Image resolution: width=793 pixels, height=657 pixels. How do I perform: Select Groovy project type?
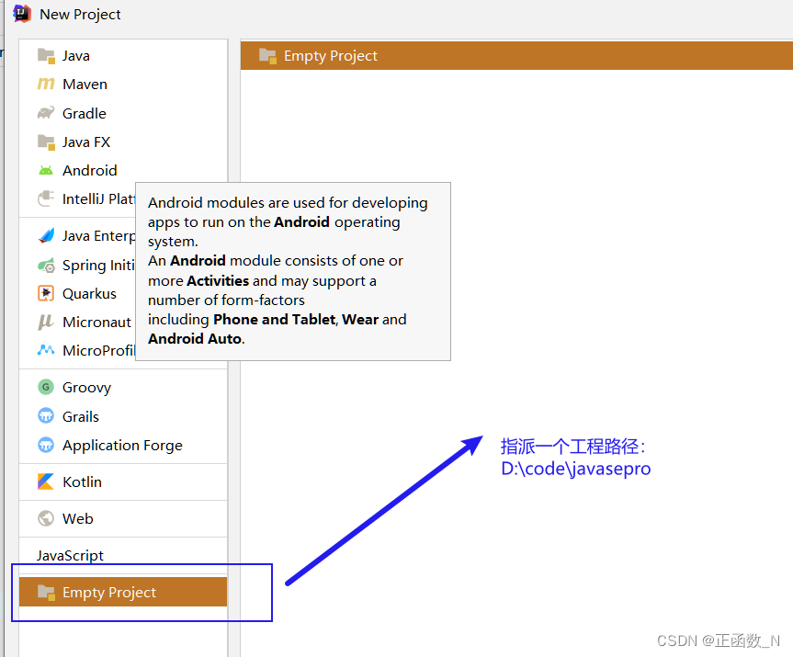click(x=123, y=388)
